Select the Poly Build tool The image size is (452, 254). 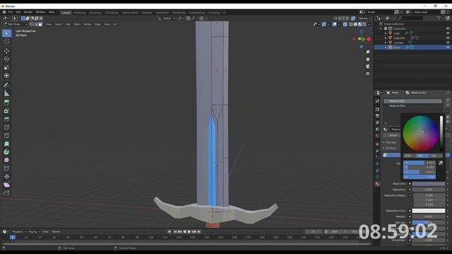(6, 144)
